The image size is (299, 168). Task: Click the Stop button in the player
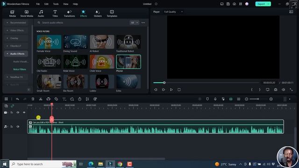coord(179,90)
